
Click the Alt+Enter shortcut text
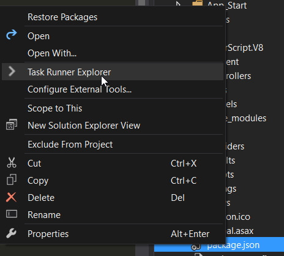(190, 234)
